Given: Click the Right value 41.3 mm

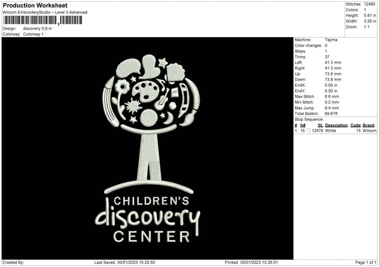Looking at the screenshot, I should [333, 68].
